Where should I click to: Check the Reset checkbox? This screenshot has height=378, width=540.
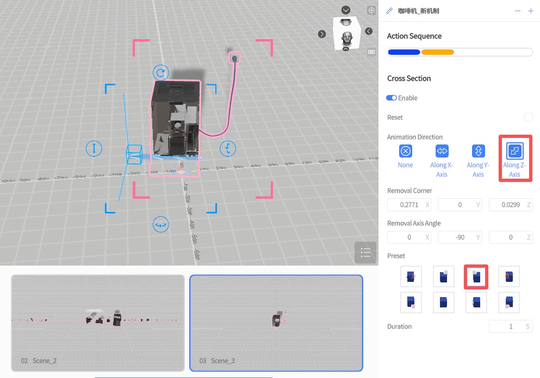coord(528,117)
